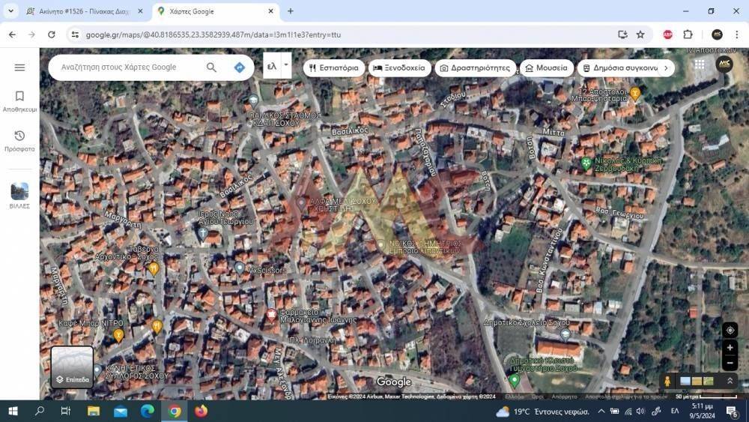The width and height of the screenshot is (749, 422).
Task: Open the ελ keyboard language dropdown
Action: 285,65
